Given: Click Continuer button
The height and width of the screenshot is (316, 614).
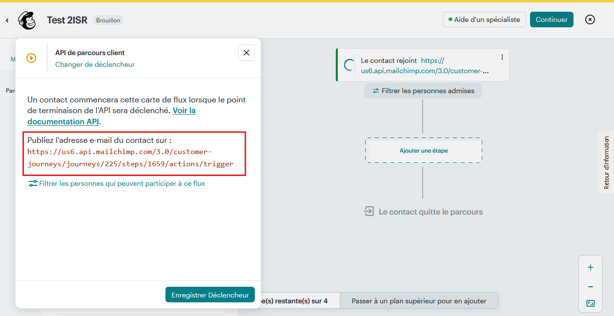Looking at the screenshot, I should pyautogui.click(x=552, y=20).
